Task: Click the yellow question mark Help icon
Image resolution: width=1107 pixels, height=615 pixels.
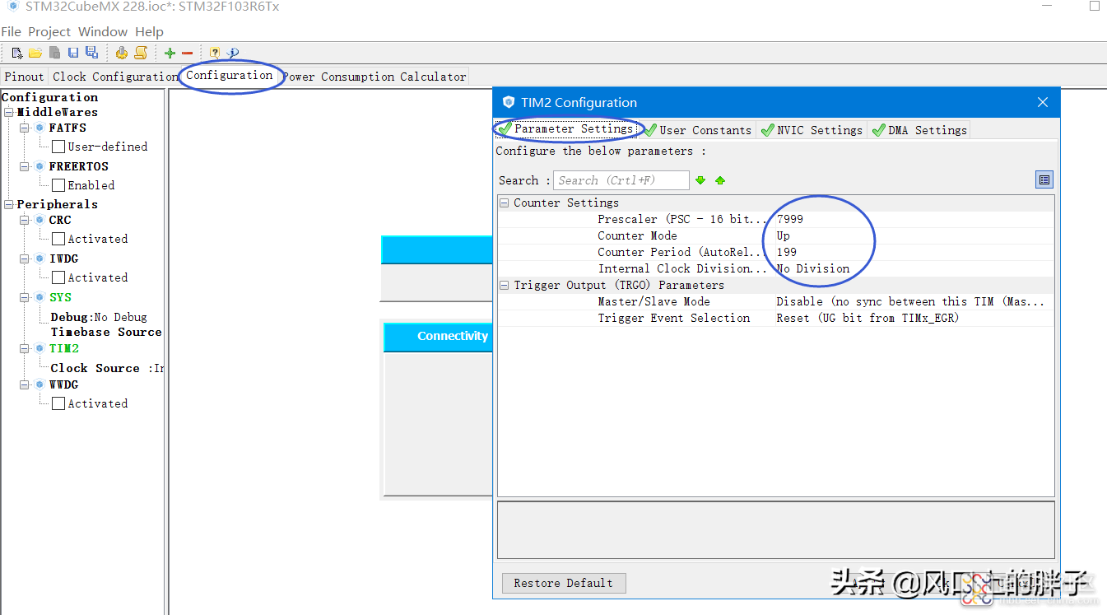Action: pos(215,53)
